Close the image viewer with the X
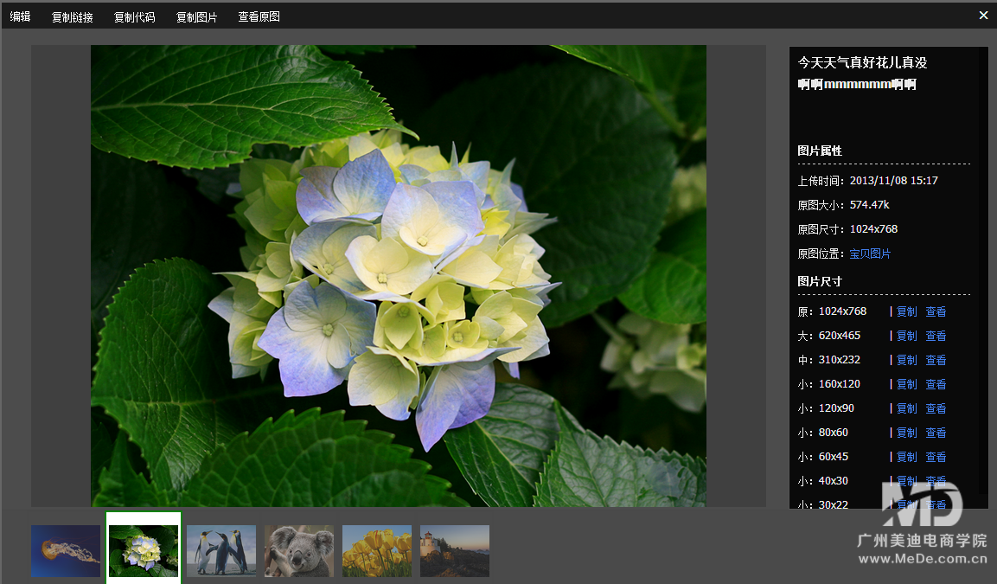Viewport: 997px width, 584px height. [983, 15]
